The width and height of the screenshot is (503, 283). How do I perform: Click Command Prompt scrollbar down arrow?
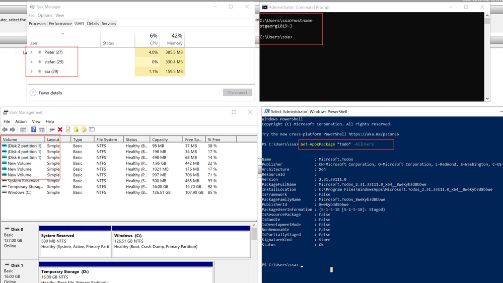coord(487,99)
